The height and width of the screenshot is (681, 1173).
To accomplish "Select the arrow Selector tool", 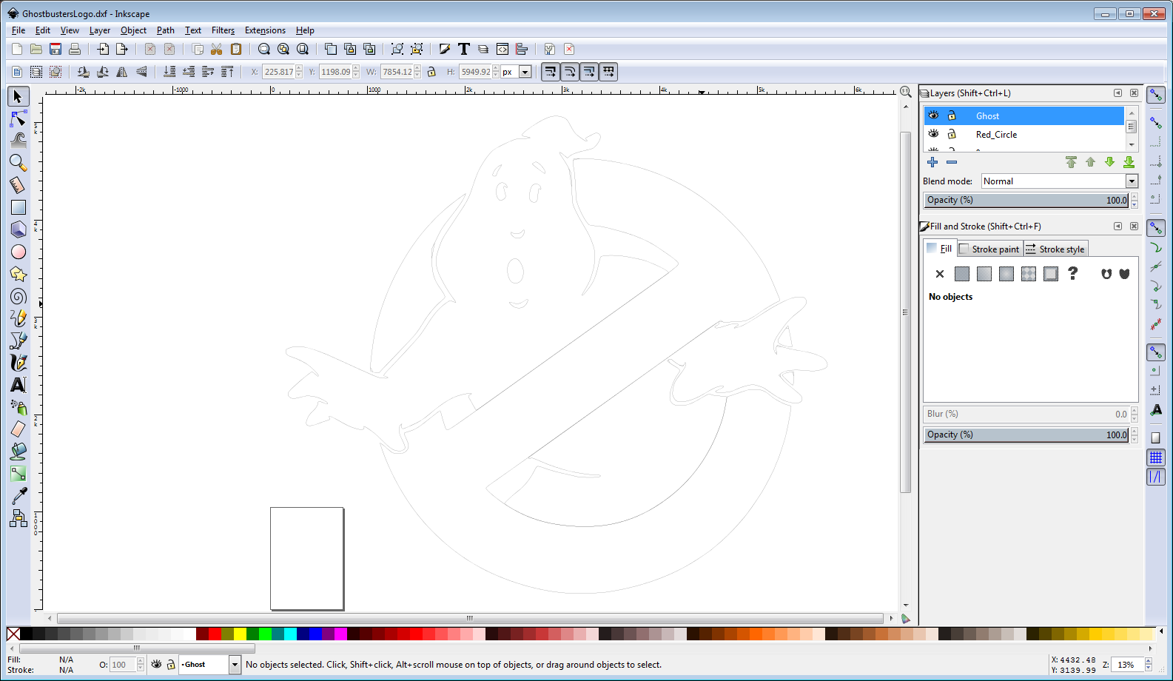I will click(x=19, y=96).
